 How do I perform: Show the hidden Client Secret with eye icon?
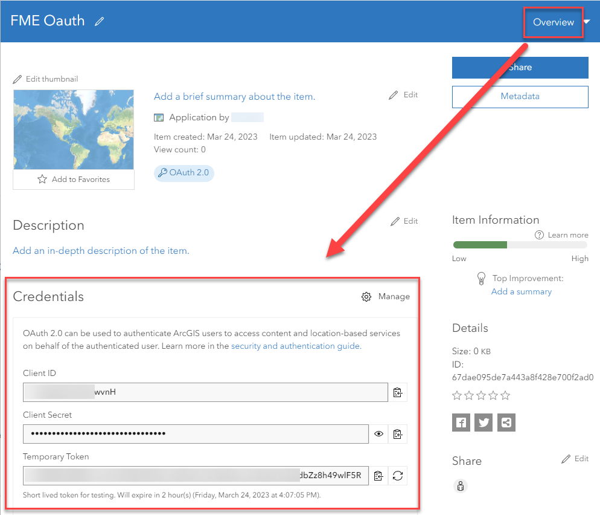(378, 434)
